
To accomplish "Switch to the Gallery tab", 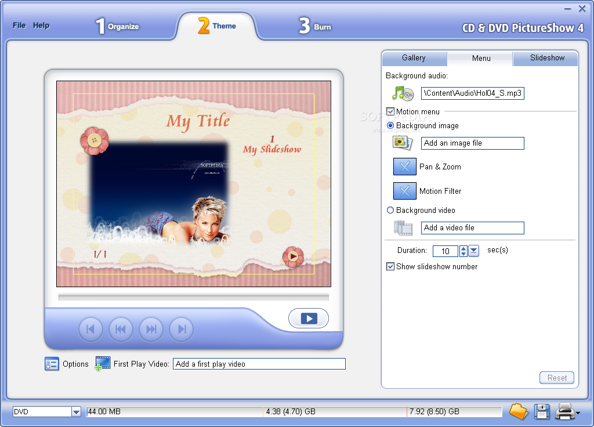I will 414,58.
